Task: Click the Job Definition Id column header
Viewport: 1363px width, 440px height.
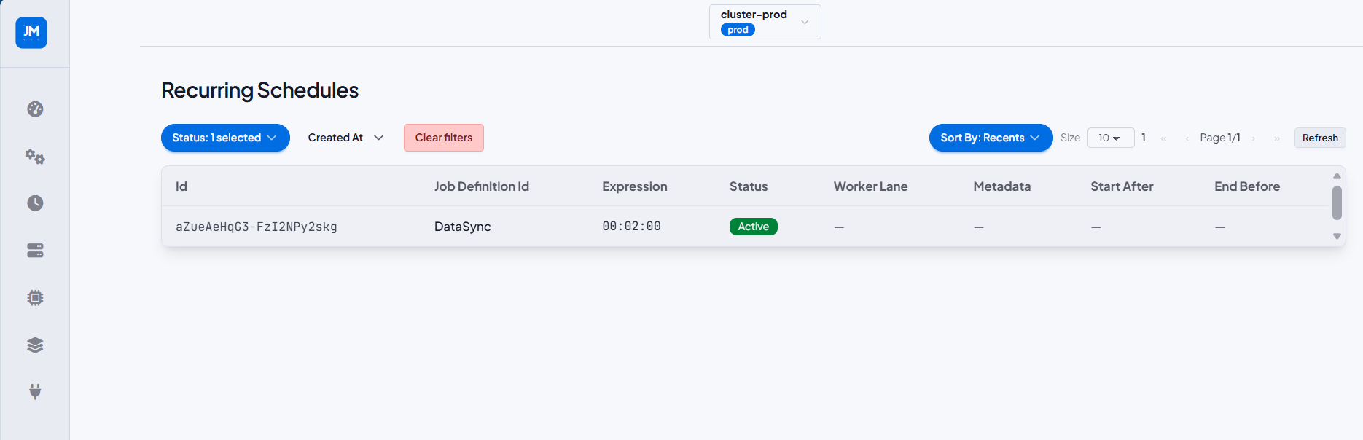Action: pyautogui.click(x=482, y=186)
